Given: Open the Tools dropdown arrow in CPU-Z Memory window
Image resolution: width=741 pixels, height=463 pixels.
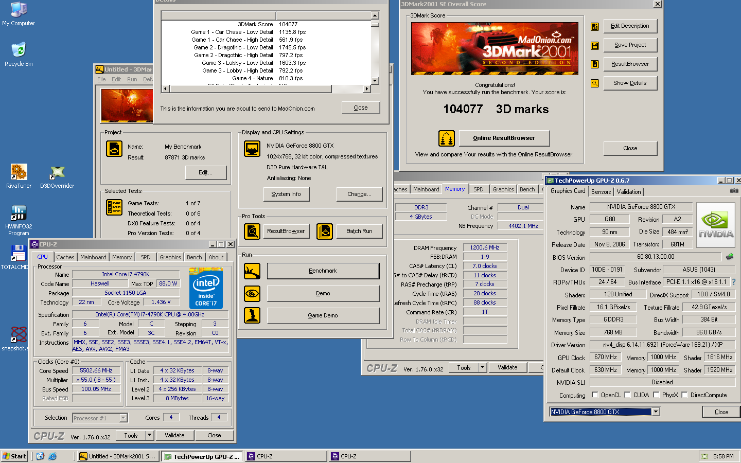Looking at the screenshot, I should pyautogui.click(x=482, y=367).
